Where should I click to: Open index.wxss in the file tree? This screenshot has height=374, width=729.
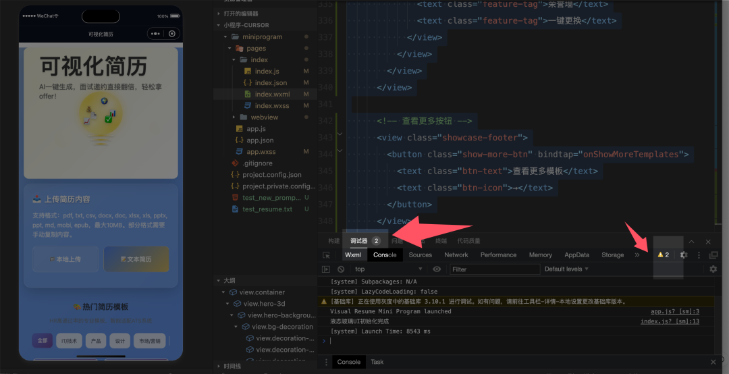pos(271,106)
